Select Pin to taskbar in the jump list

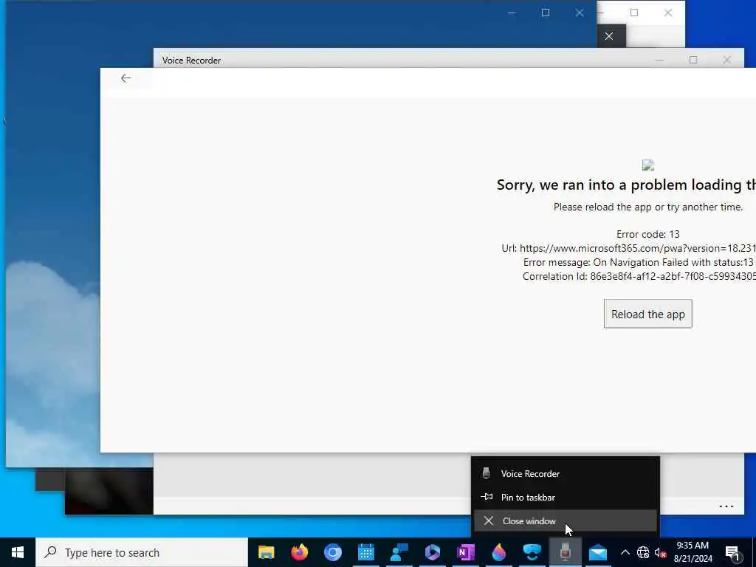565,497
